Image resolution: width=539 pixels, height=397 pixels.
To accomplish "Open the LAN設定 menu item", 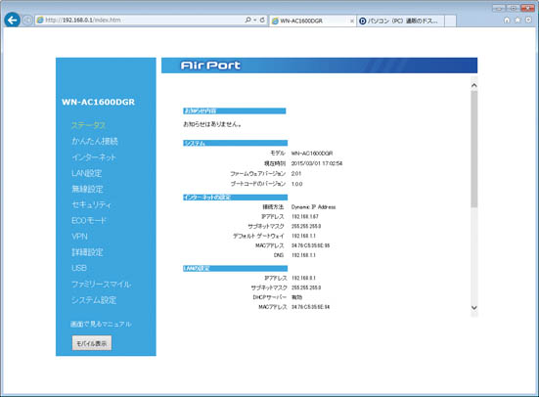I will 87,173.
